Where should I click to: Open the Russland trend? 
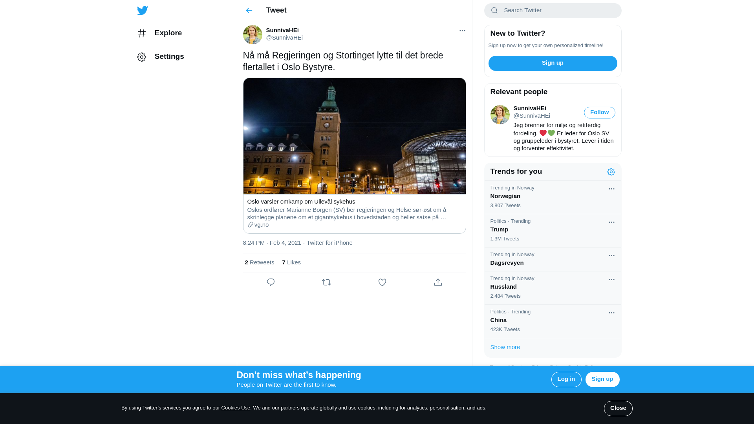click(x=553, y=288)
